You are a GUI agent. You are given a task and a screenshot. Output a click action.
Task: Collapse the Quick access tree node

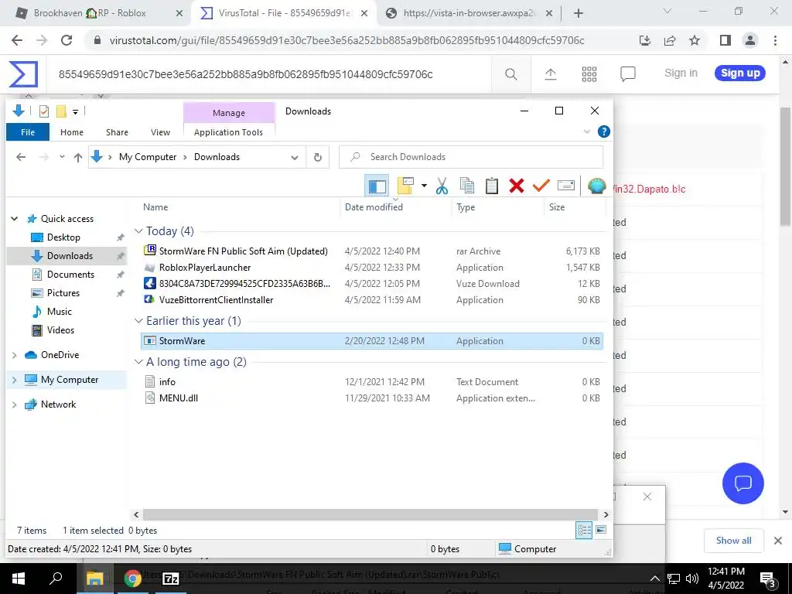(15, 219)
